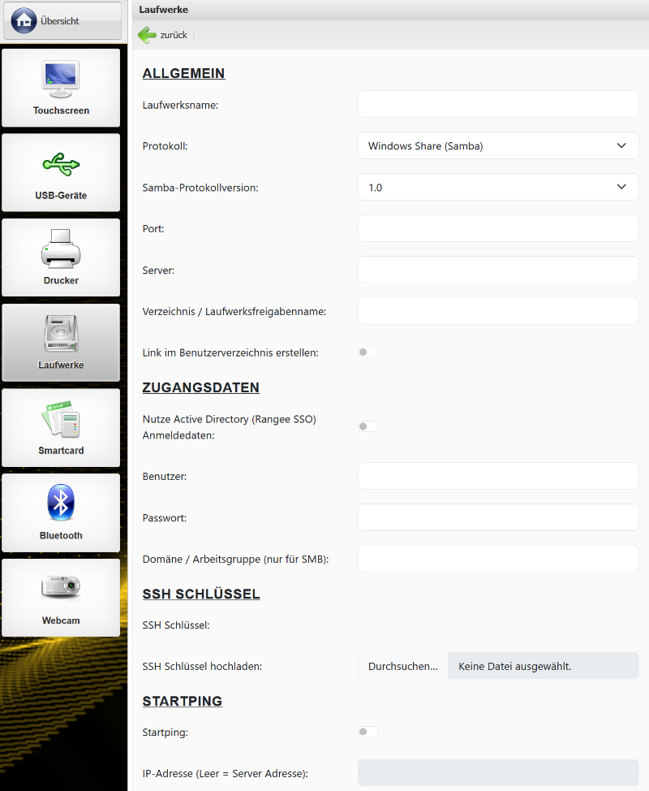Image resolution: width=649 pixels, height=791 pixels.
Task: Enable the Startping toggle
Action: [368, 732]
